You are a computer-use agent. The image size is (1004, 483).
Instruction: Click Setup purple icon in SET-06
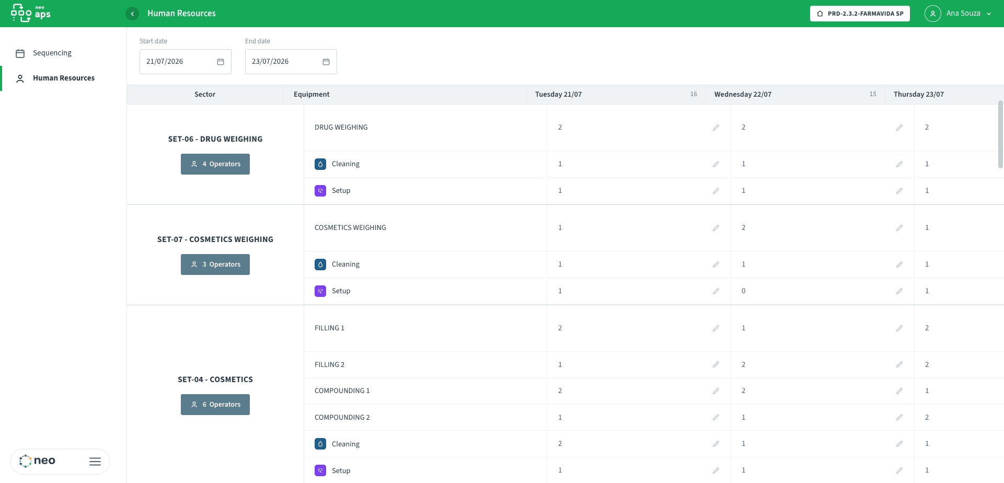point(320,191)
